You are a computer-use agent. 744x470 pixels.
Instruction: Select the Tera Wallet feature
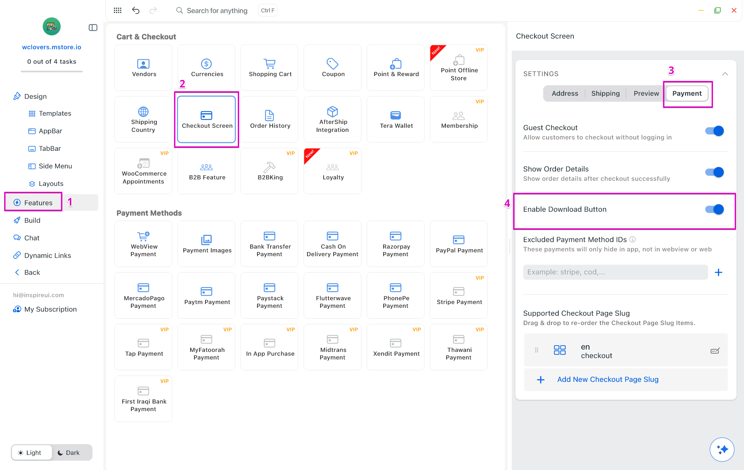pos(396,119)
